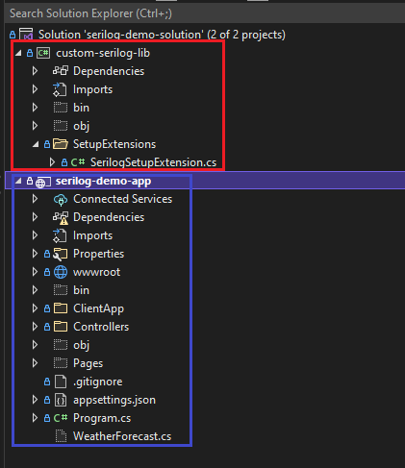Click the Search Solution Explorer field

click(205, 13)
